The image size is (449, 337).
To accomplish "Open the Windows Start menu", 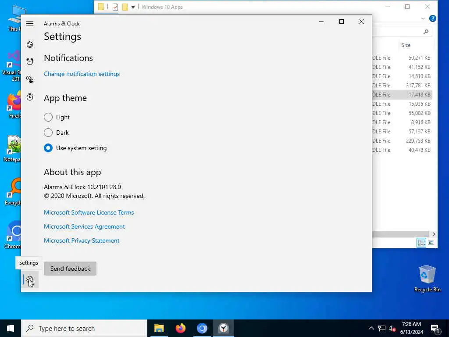I will [11, 328].
